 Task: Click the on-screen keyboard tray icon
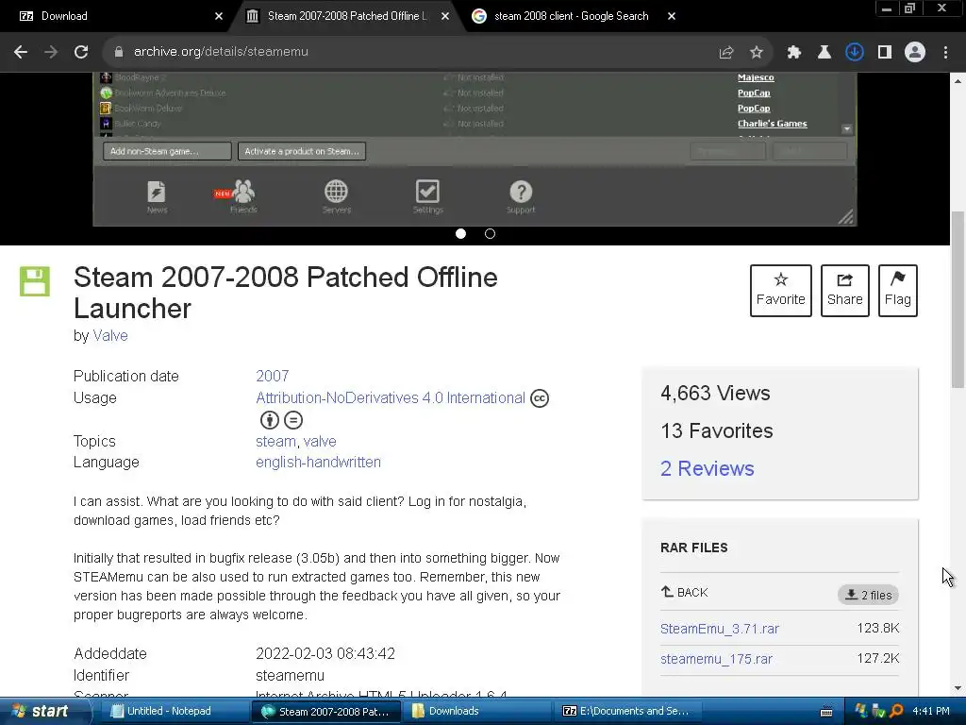(826, 712)
